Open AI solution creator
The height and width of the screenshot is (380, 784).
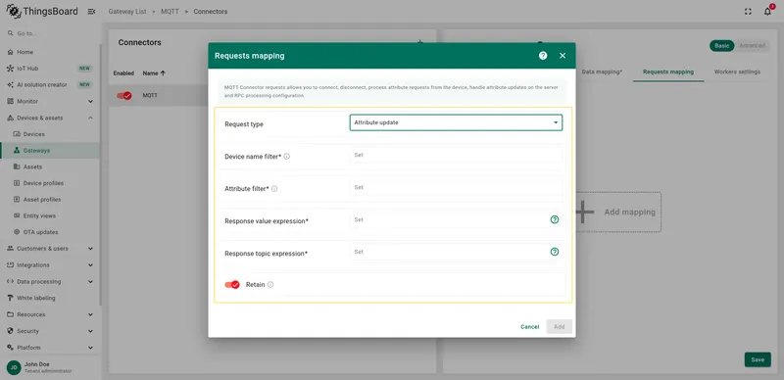pos(50,85)
